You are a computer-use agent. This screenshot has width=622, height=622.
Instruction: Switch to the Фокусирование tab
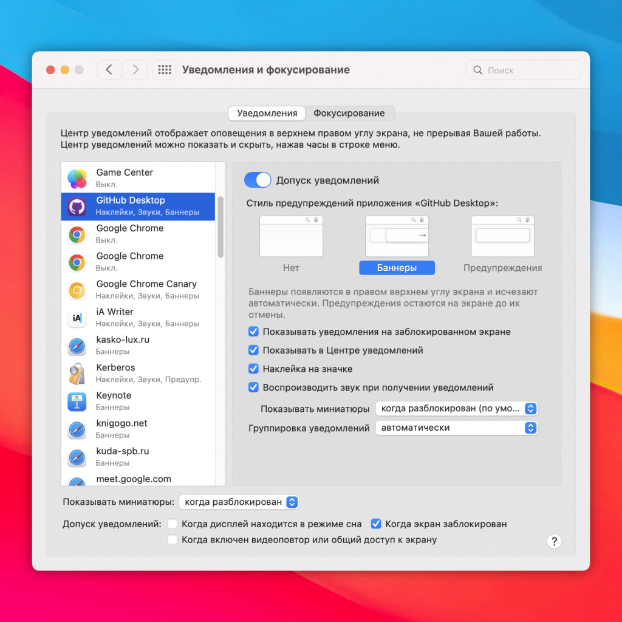tap(349, 114)
